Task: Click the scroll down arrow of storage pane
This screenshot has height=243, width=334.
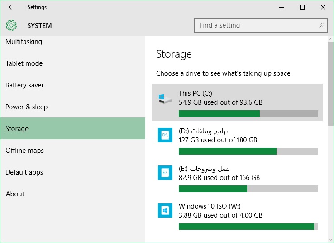Action: pyautogui.click(x=330, y=239)
